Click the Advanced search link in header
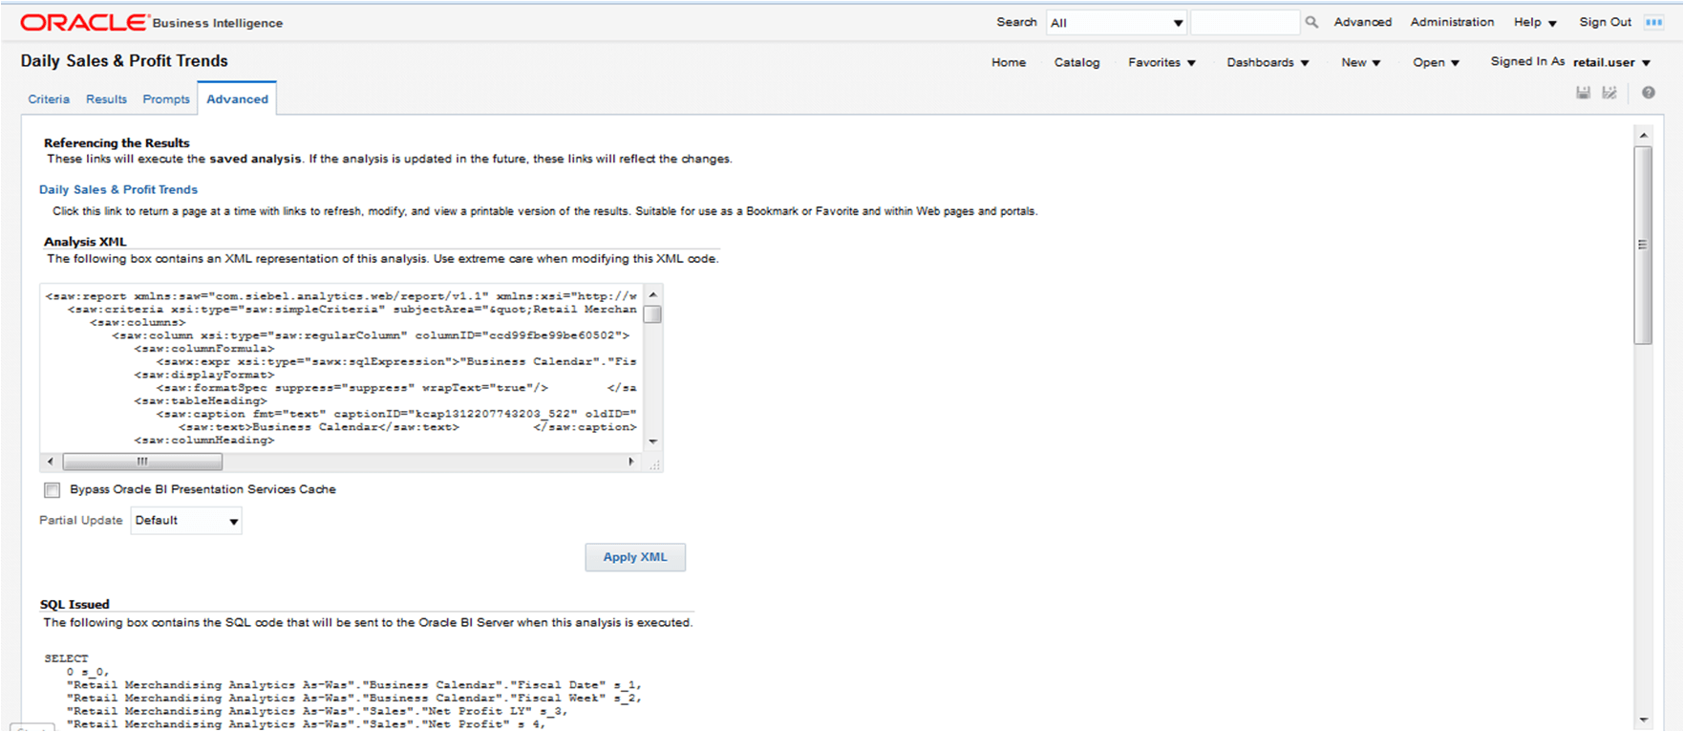Image resolution: width=1684 pixels, height=732 pixels. coord(1363,22)
